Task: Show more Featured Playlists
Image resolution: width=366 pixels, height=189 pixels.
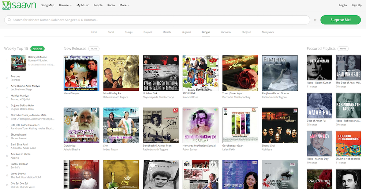Action: [343, 49]
